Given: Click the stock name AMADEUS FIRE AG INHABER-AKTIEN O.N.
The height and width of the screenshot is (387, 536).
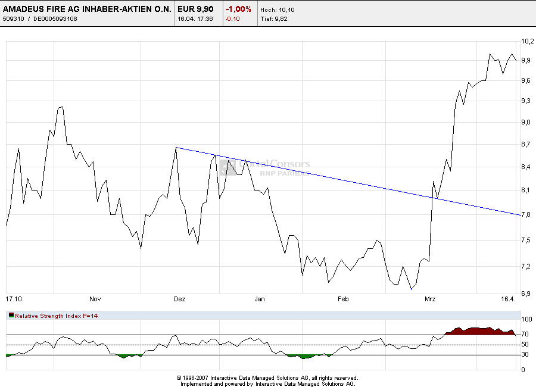Looking at the screenshot, I should (87, 10).
